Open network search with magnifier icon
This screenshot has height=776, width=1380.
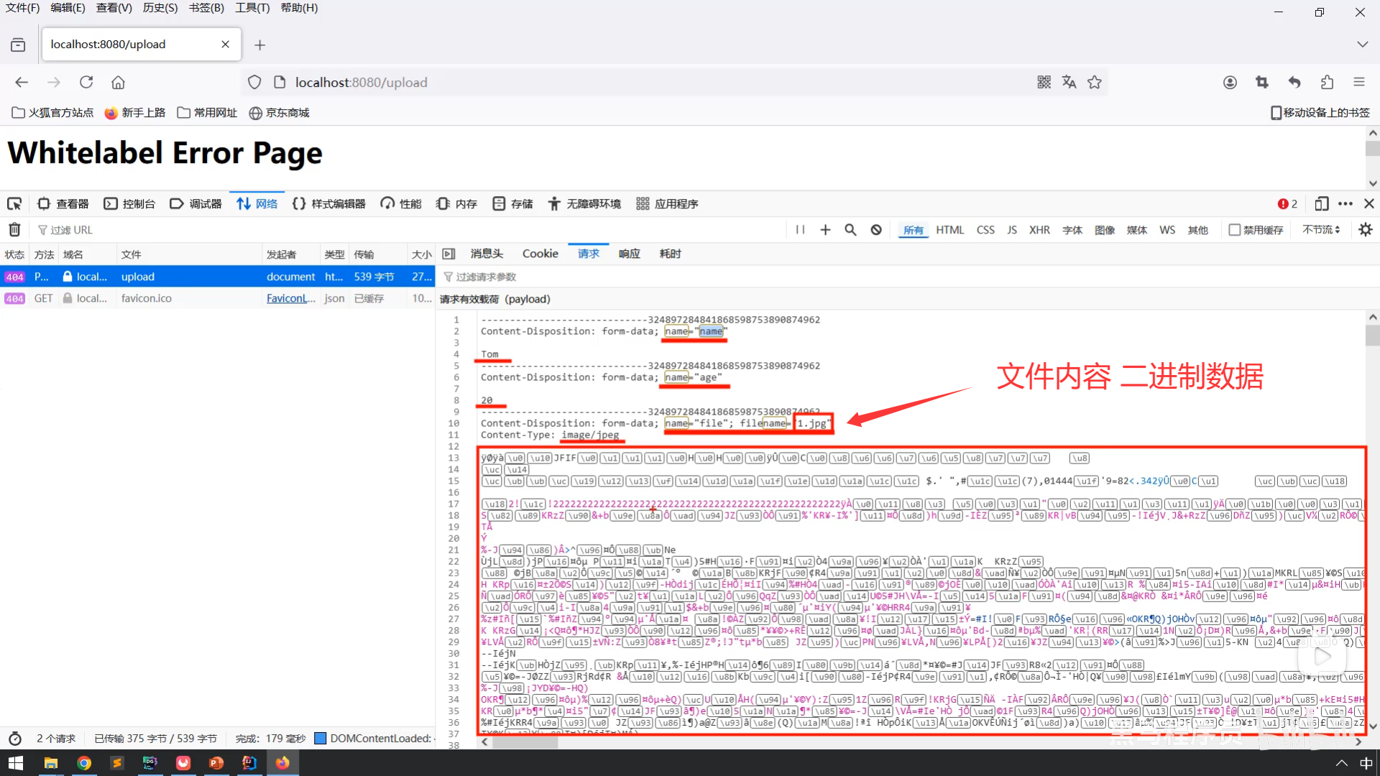(850, 230)
